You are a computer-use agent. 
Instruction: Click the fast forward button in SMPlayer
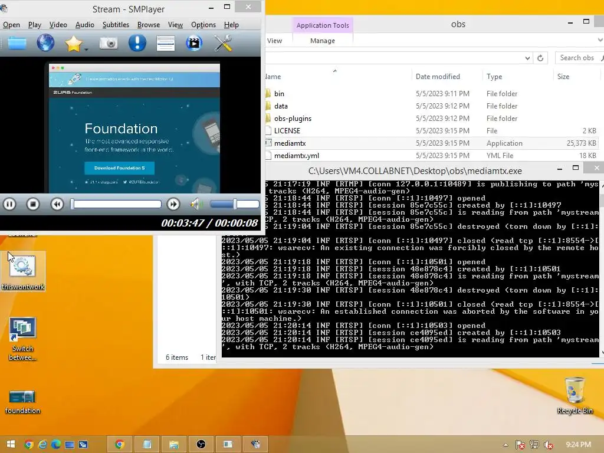point(173,203)
